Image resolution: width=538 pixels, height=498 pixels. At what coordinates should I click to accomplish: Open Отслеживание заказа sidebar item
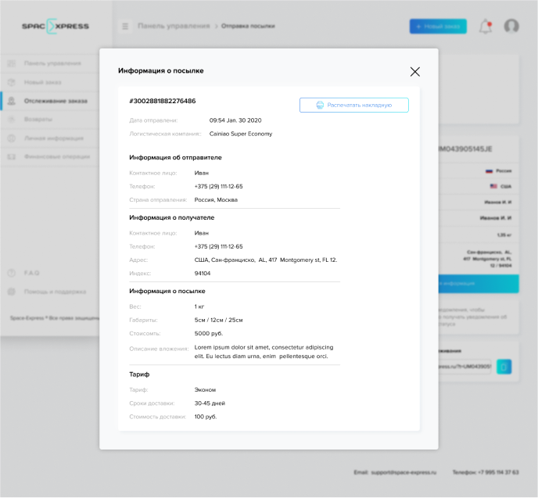click(x=55, y=101)
